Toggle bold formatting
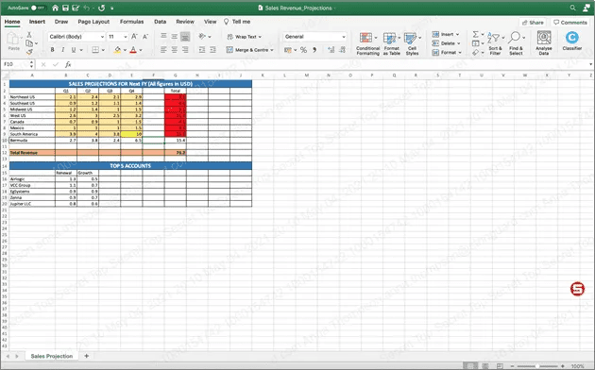 coord(52,50)
